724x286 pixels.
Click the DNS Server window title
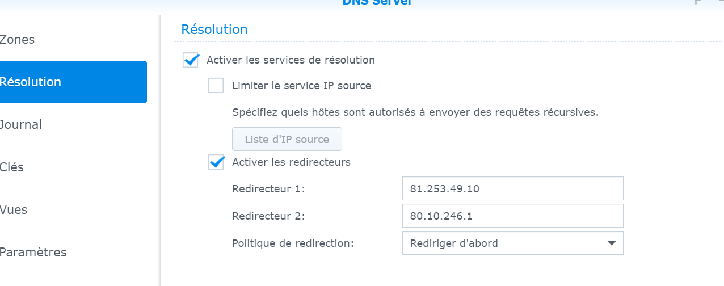click(x=377, y=2)
